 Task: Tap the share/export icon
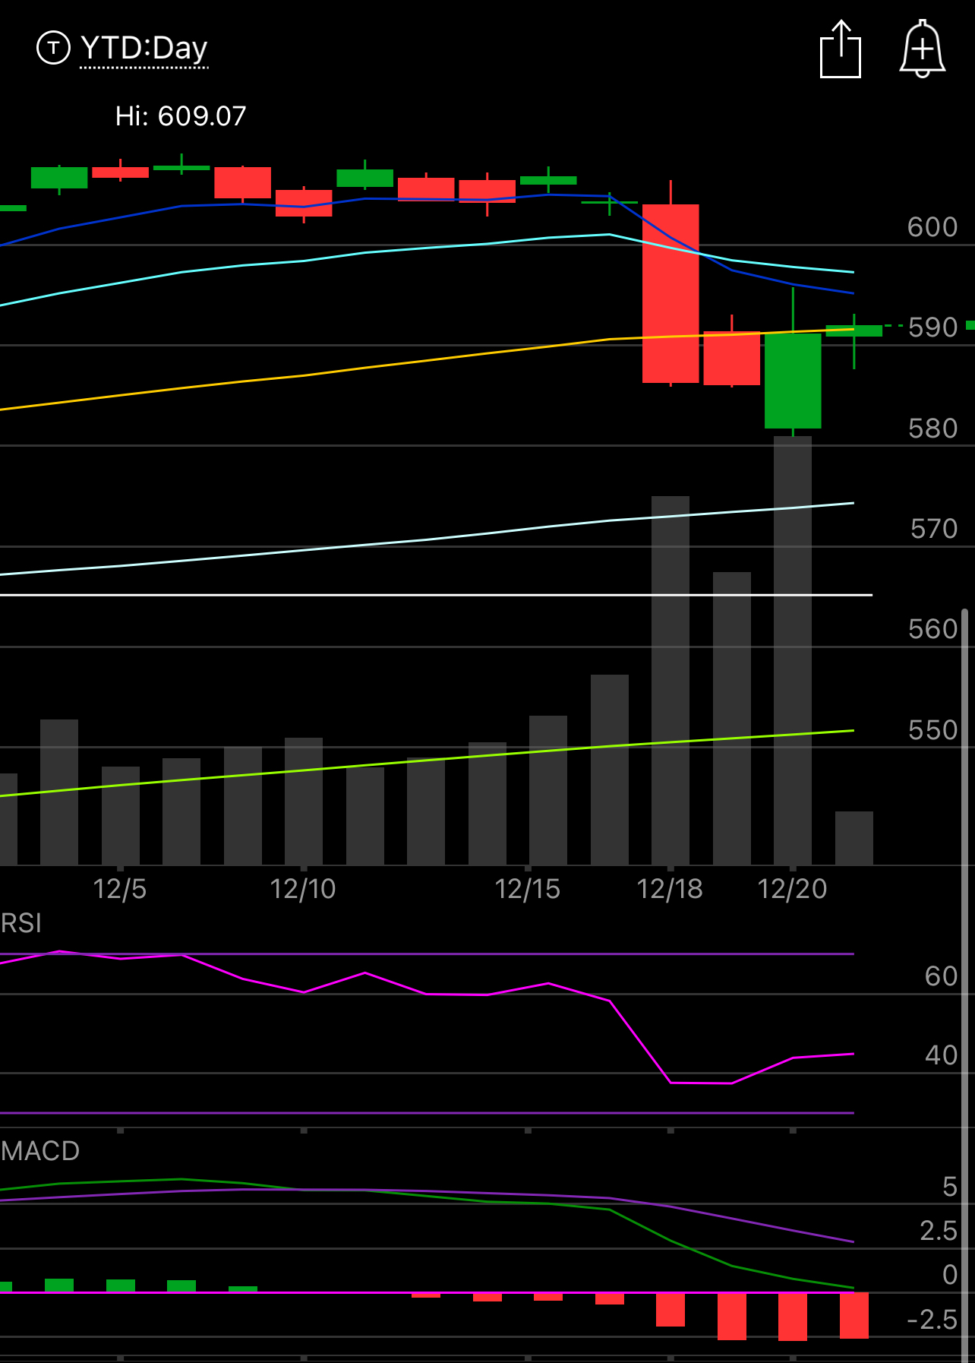click(x=841, y=49)
